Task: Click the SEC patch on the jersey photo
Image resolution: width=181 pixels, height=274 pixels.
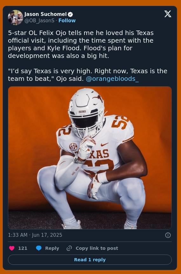Action: tap(73, 147)
